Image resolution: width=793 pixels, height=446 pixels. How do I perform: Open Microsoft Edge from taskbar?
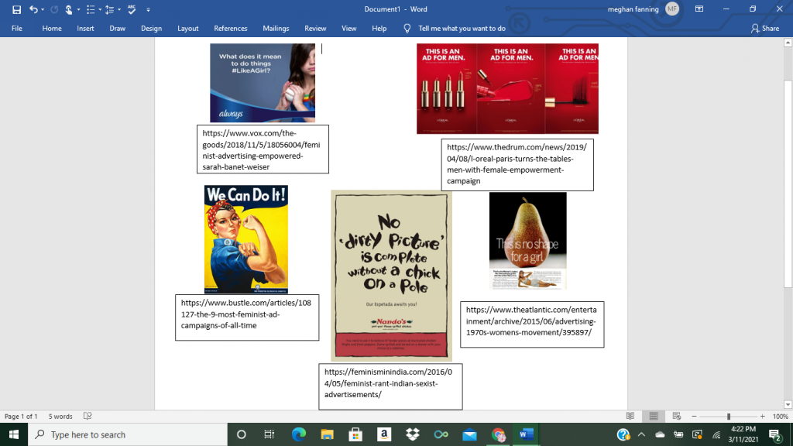[299, 434]
